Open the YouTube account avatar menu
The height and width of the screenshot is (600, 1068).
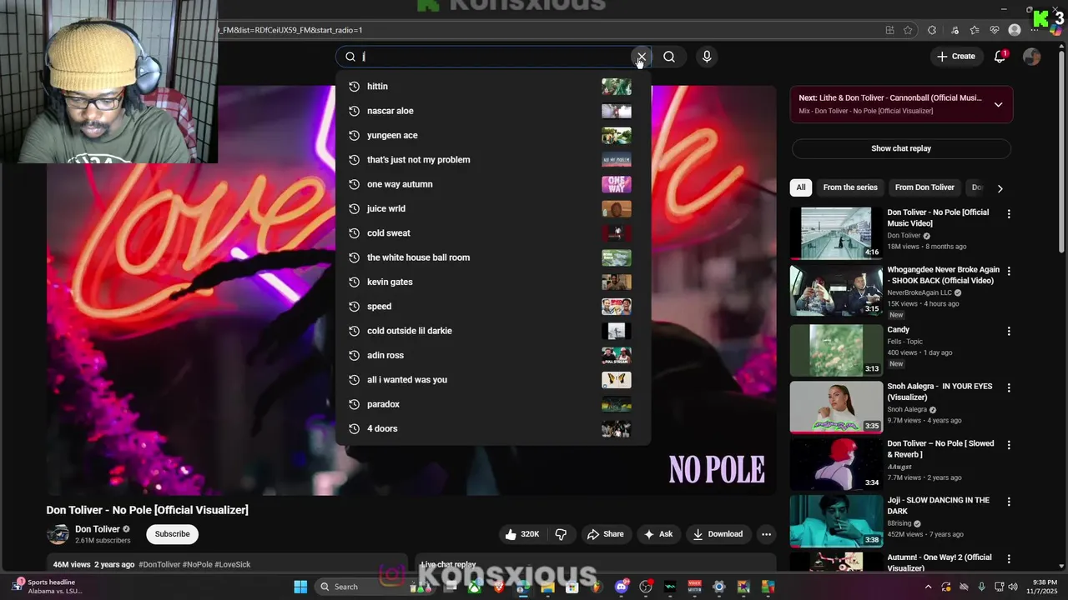click(1032, 57)
